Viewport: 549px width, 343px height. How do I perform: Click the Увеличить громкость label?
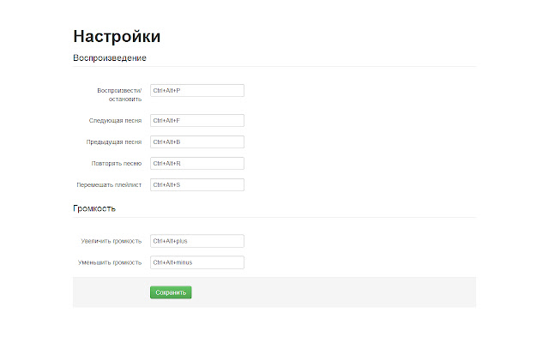click(112, 241)
